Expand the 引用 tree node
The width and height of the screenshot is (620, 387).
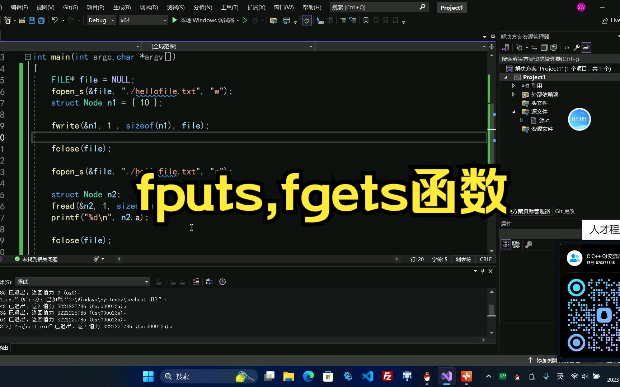pos(513,86)
